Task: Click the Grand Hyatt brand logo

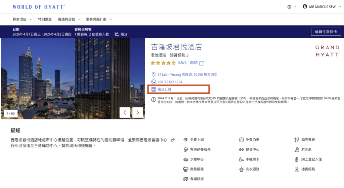Action: 327,51
